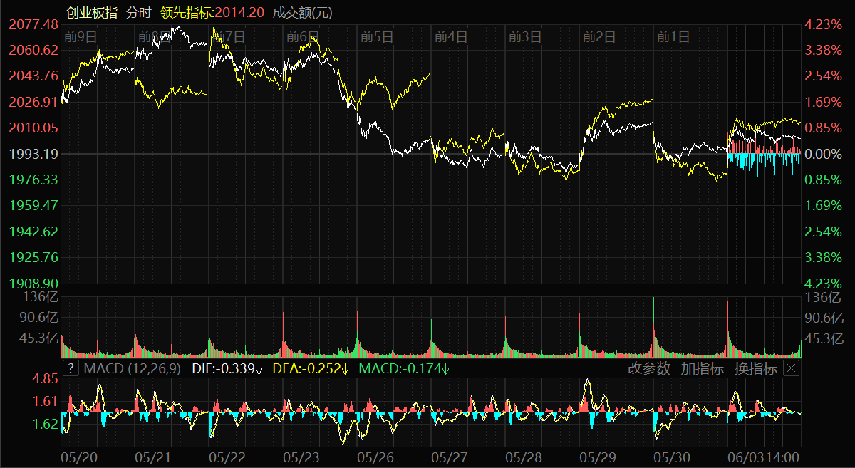Click the MACD (12,26,9) indicator name

(133, 368)
